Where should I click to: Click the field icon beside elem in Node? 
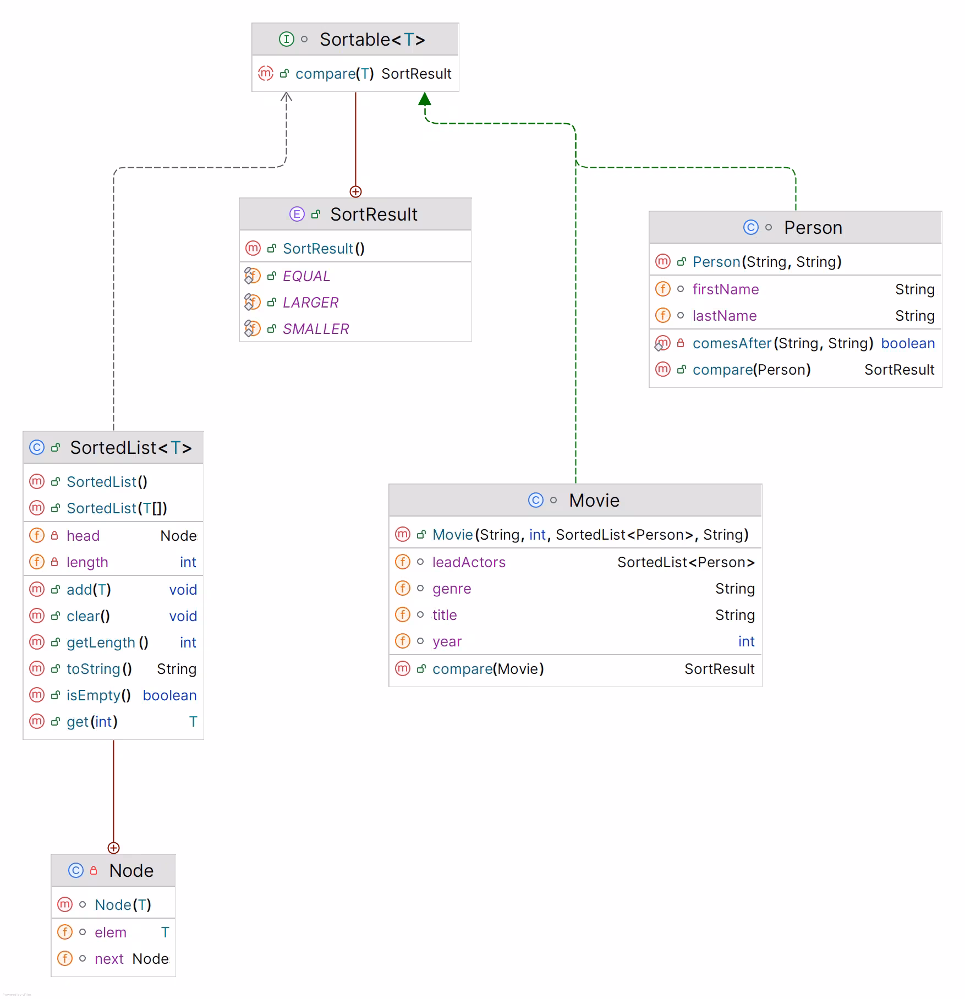pyautogui.click(x=64, y=932)
